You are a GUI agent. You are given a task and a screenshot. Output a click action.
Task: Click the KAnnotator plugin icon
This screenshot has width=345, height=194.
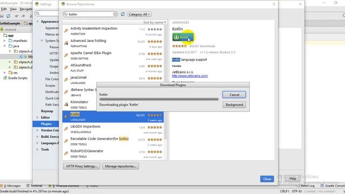click(x=66, y=105)
